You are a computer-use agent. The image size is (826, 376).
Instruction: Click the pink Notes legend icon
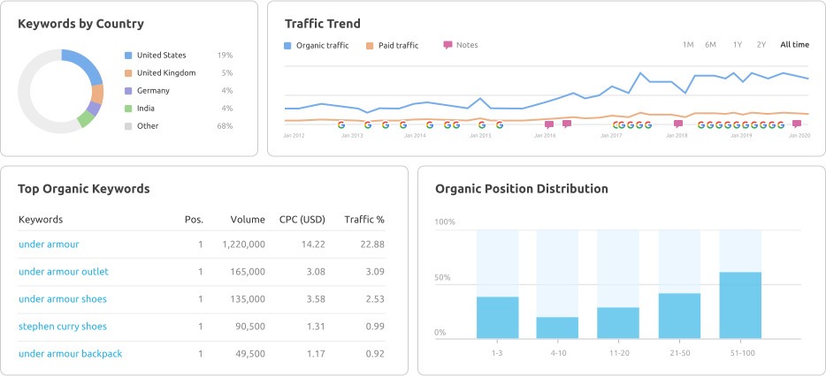pos(447,45)
